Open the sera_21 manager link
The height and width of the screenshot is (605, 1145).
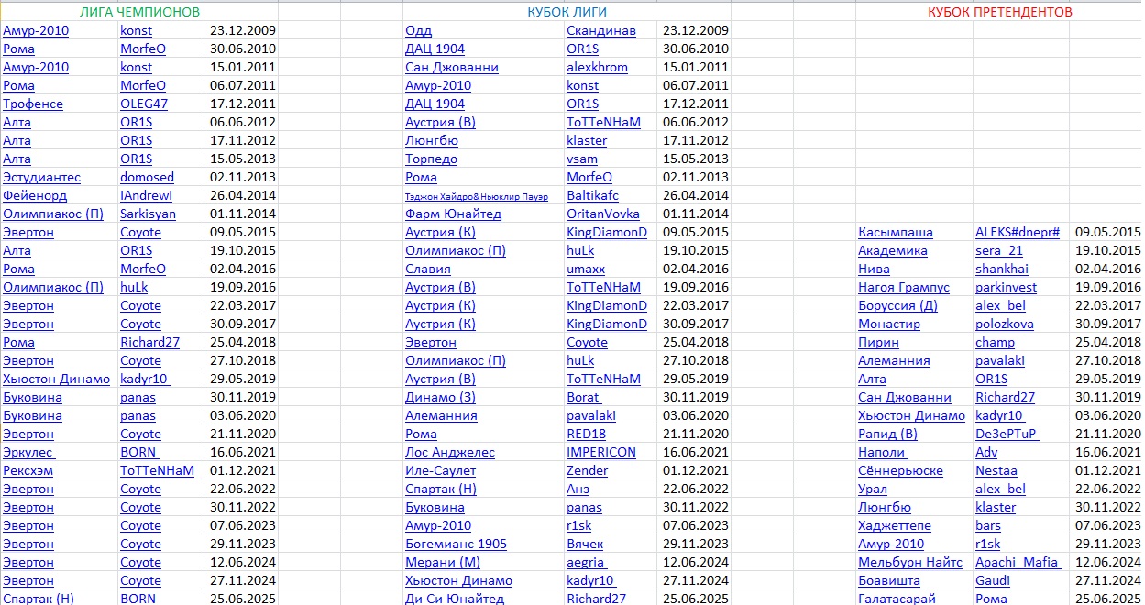click(999, 250)
